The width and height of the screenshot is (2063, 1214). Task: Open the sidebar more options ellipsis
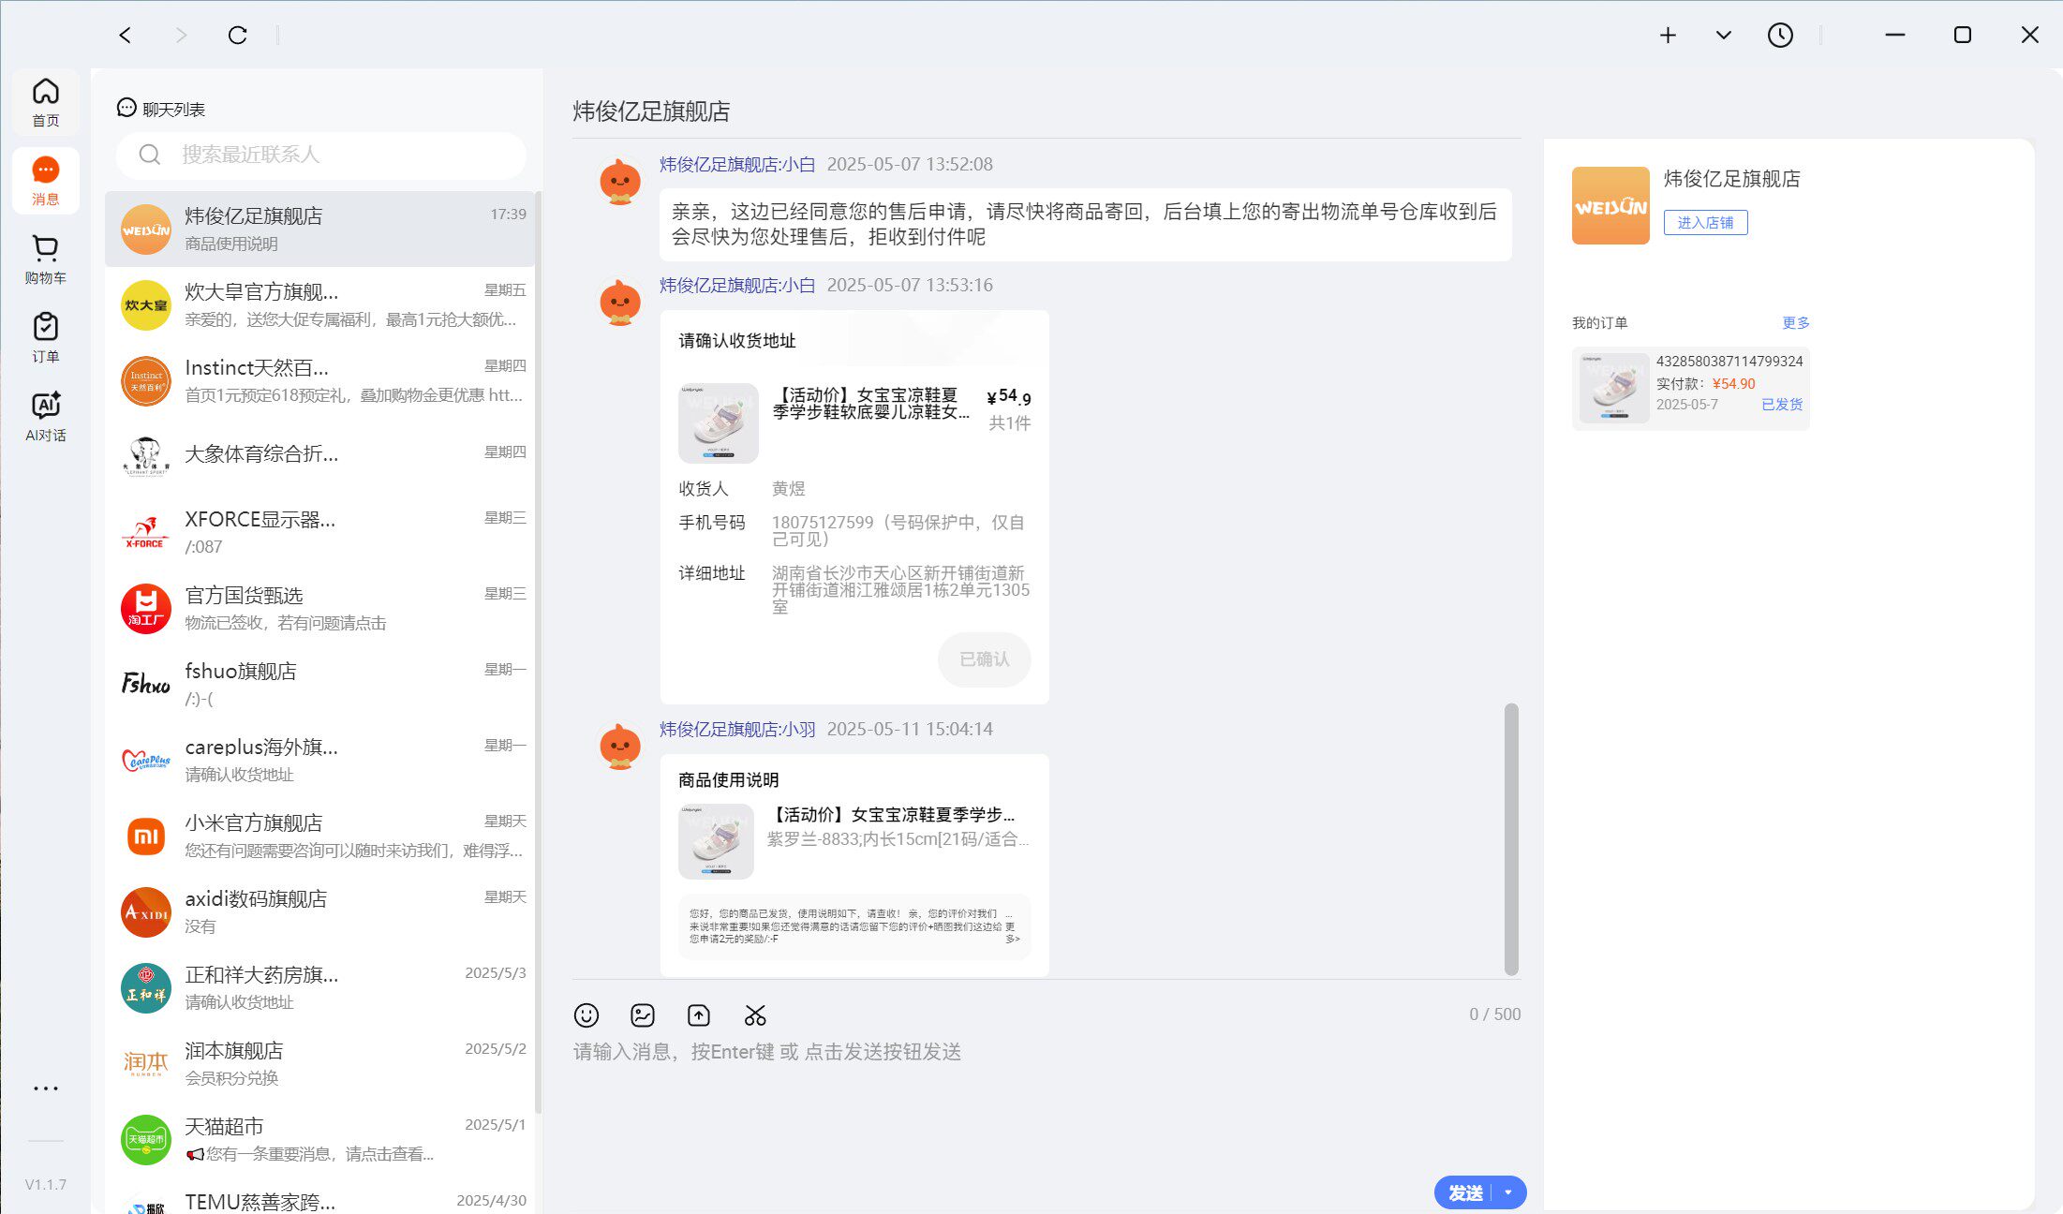[x=45, y=1088]
